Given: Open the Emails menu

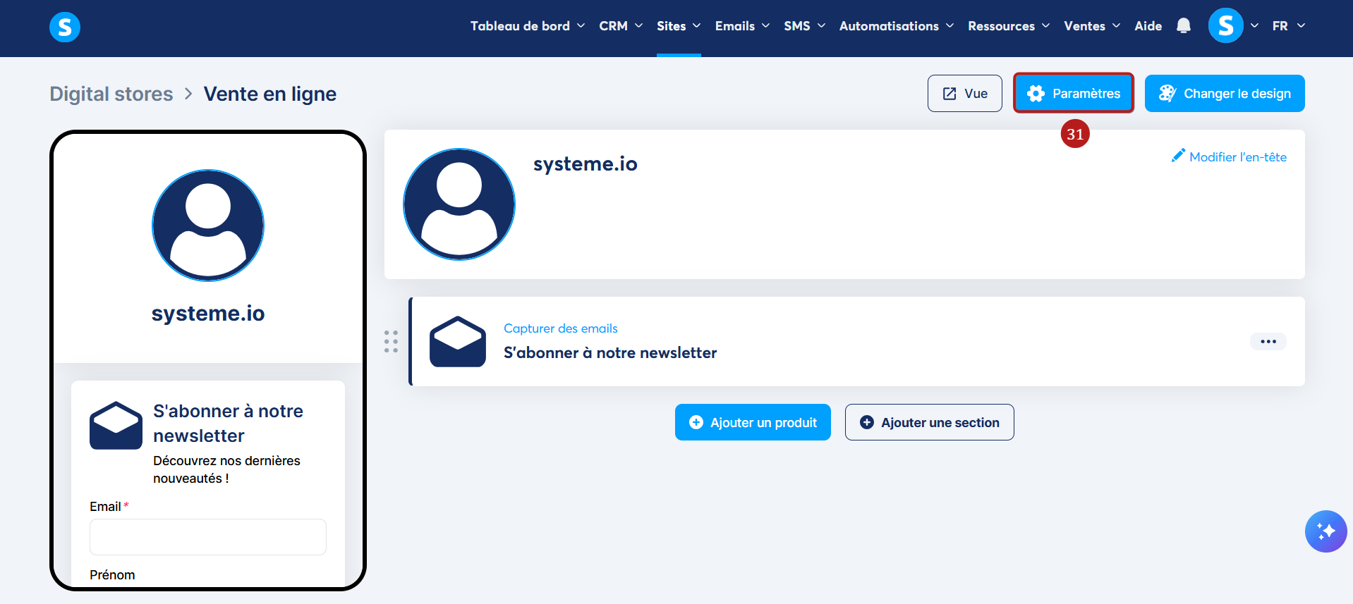Looking at the screenshot, I should pos(742,26).
